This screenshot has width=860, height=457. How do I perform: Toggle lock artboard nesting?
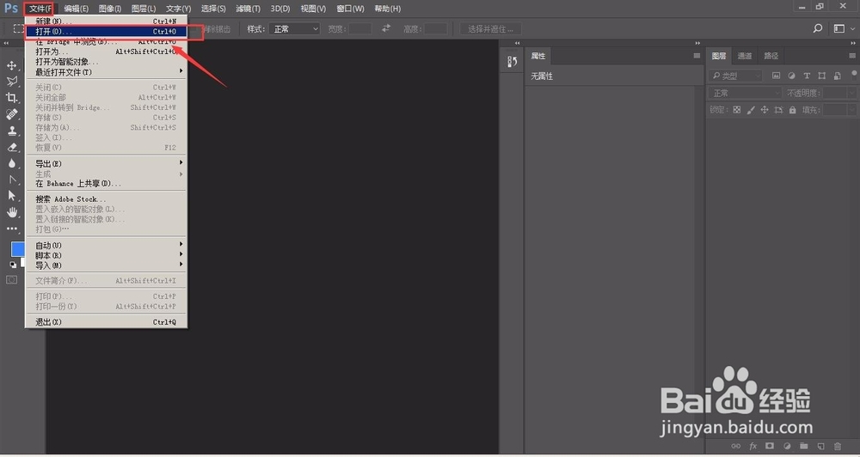coord(779,110)
